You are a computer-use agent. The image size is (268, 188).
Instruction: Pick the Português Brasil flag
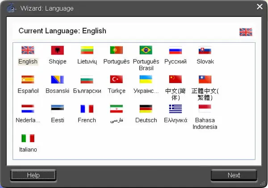coord(146,50)
